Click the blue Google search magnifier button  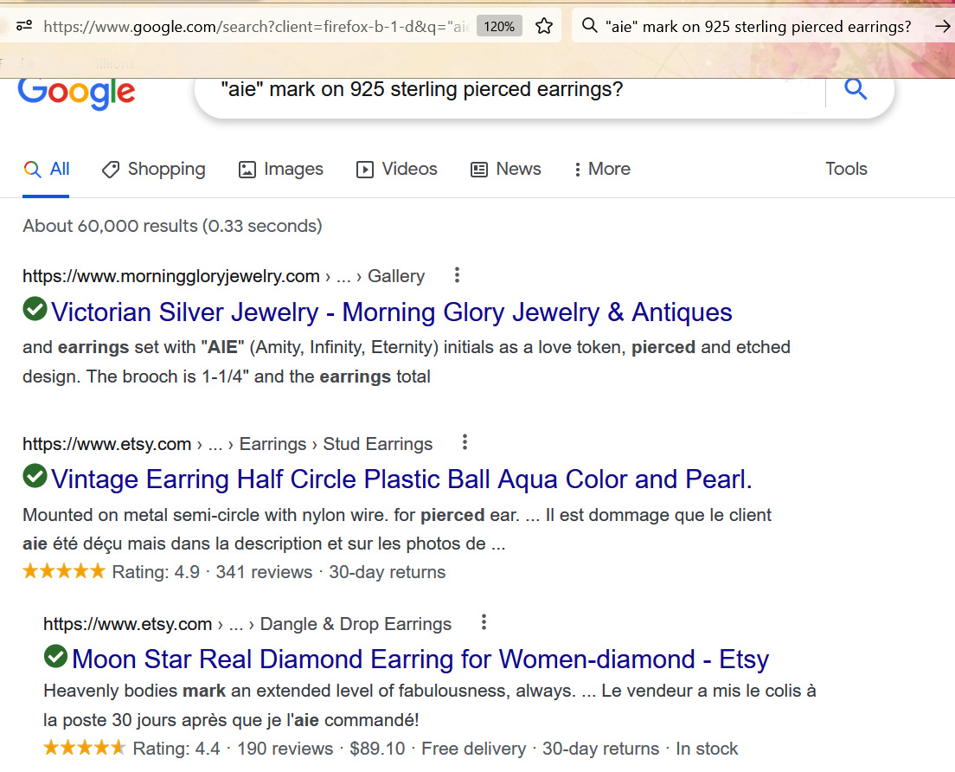(x=855, y=89)
